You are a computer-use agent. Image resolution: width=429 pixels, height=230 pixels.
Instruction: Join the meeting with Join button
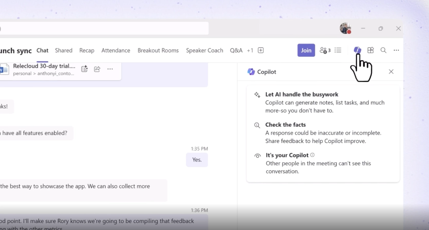[x=306, y=50]
